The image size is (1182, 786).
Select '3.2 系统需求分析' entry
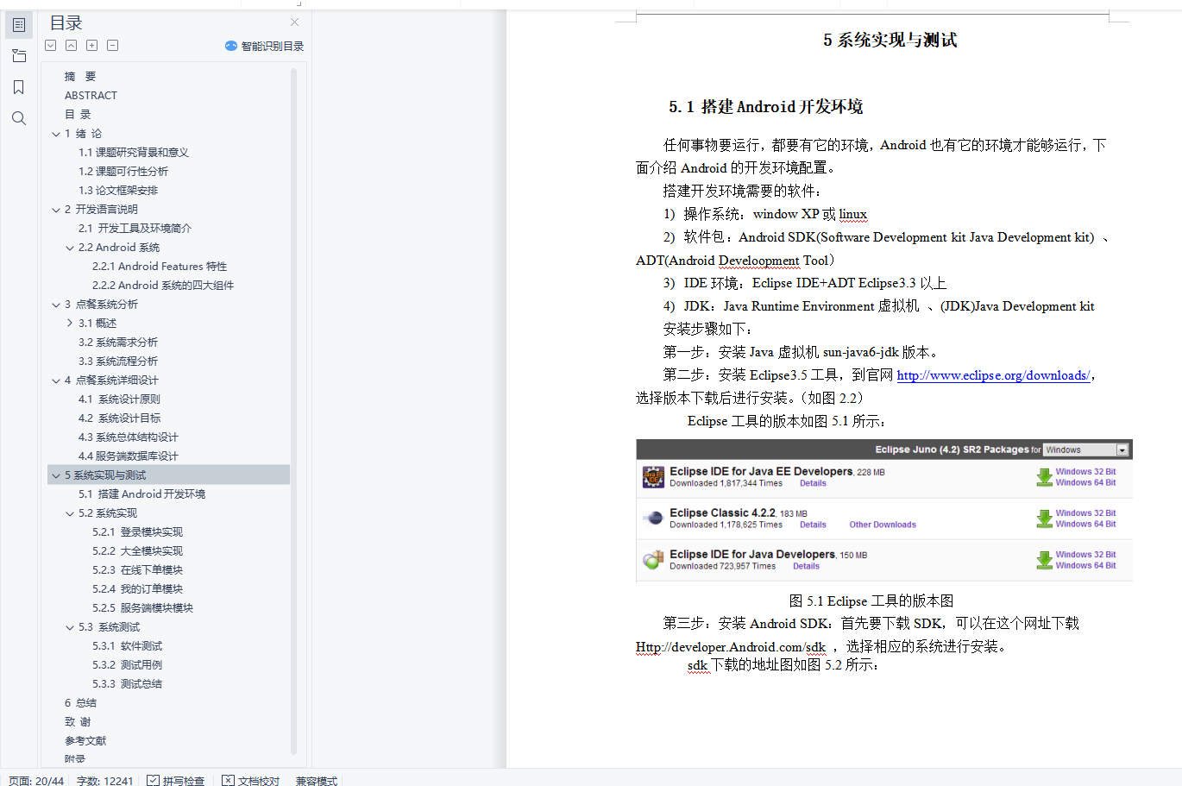pos(118,343)
